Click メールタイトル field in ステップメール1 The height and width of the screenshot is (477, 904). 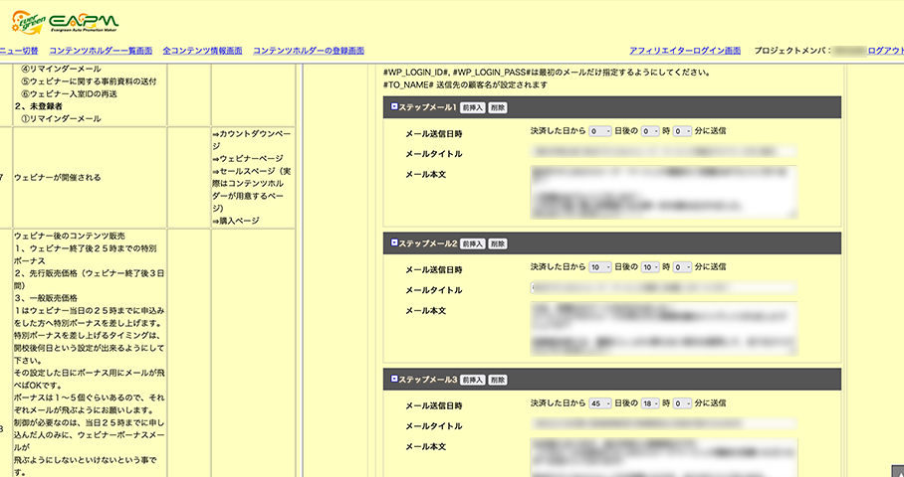663,153
